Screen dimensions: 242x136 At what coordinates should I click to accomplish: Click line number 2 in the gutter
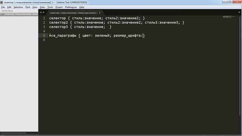tap(44, 23)
